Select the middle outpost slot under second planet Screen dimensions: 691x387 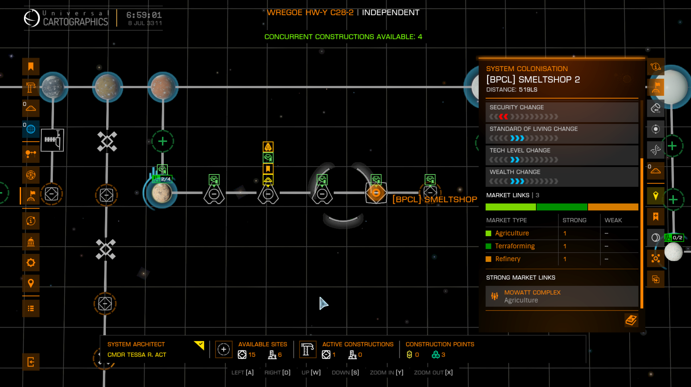pyautogui.click(x=107, y=195)
